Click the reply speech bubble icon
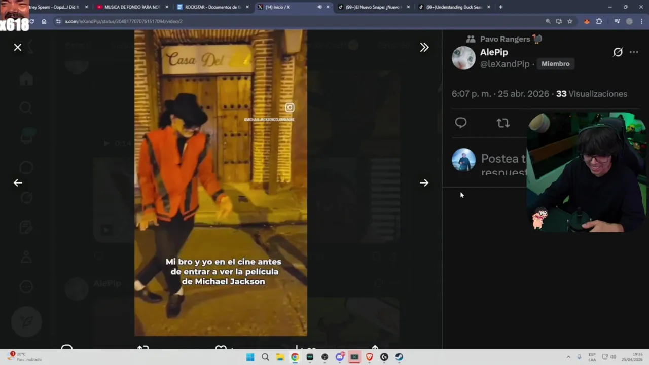 coord(461,123)
